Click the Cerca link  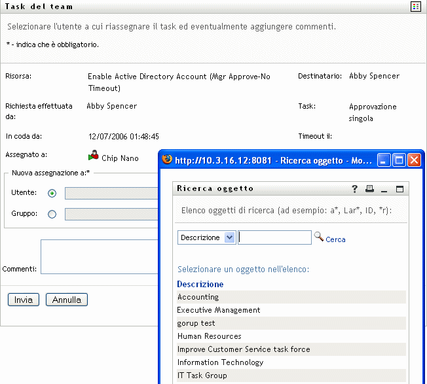335,239
